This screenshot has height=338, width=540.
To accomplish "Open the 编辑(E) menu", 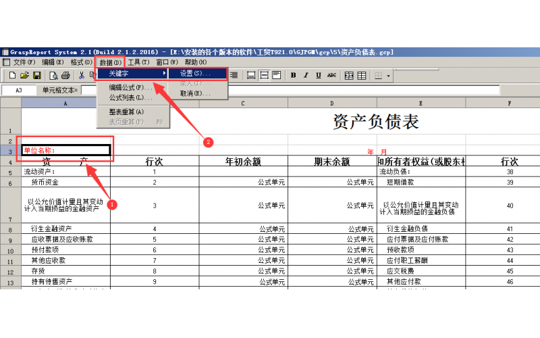I will pos(53,62).
